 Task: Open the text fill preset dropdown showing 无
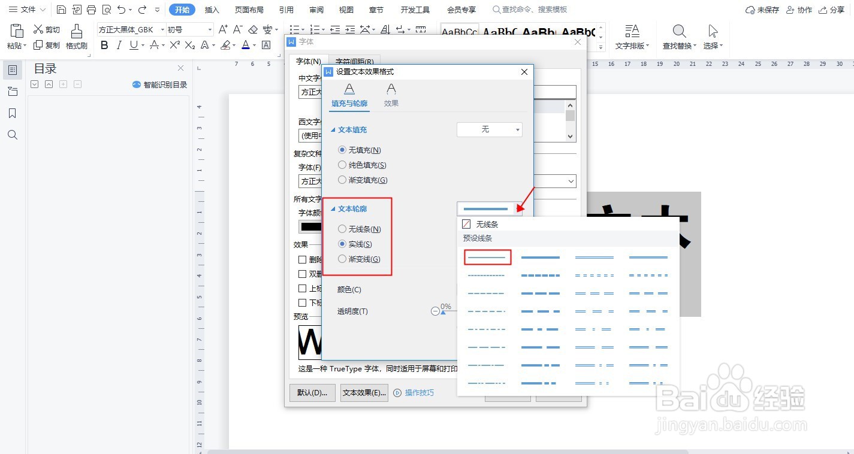click(x=490, y=129)
